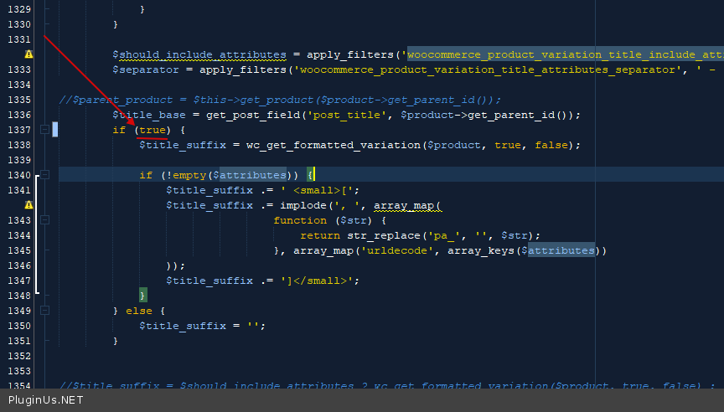Image resolution: width=724 pixels, height=412 pixels.
Task: Click the str_replace function call
Action: click(383, 235)
